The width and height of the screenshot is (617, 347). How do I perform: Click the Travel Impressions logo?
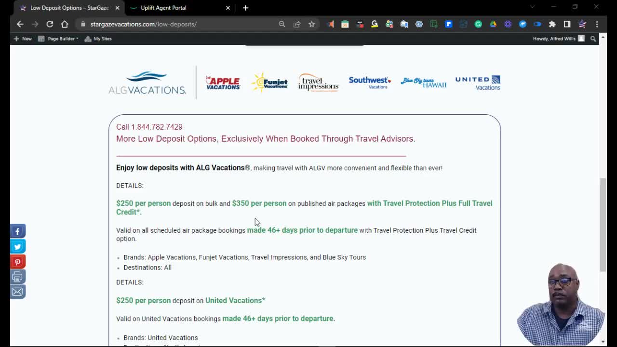click(319, 82)
